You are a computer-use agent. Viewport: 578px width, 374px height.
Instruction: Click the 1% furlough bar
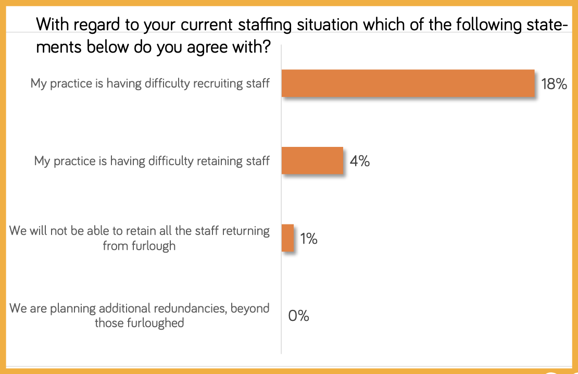(287, 238)
